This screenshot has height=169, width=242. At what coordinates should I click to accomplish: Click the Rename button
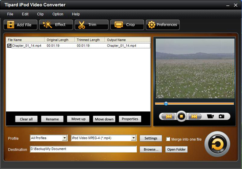point(52,119)
